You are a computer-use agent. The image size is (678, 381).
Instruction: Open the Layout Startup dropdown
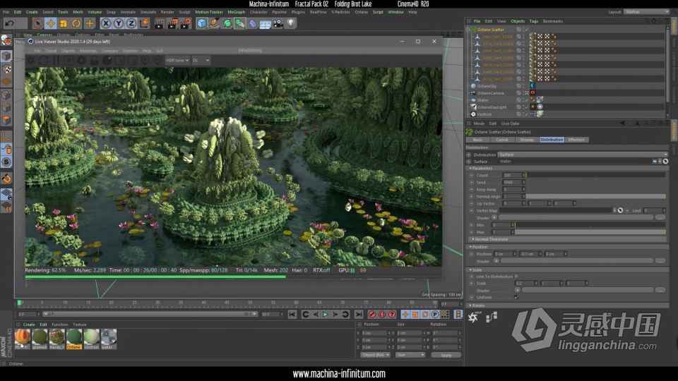point(646,12)
